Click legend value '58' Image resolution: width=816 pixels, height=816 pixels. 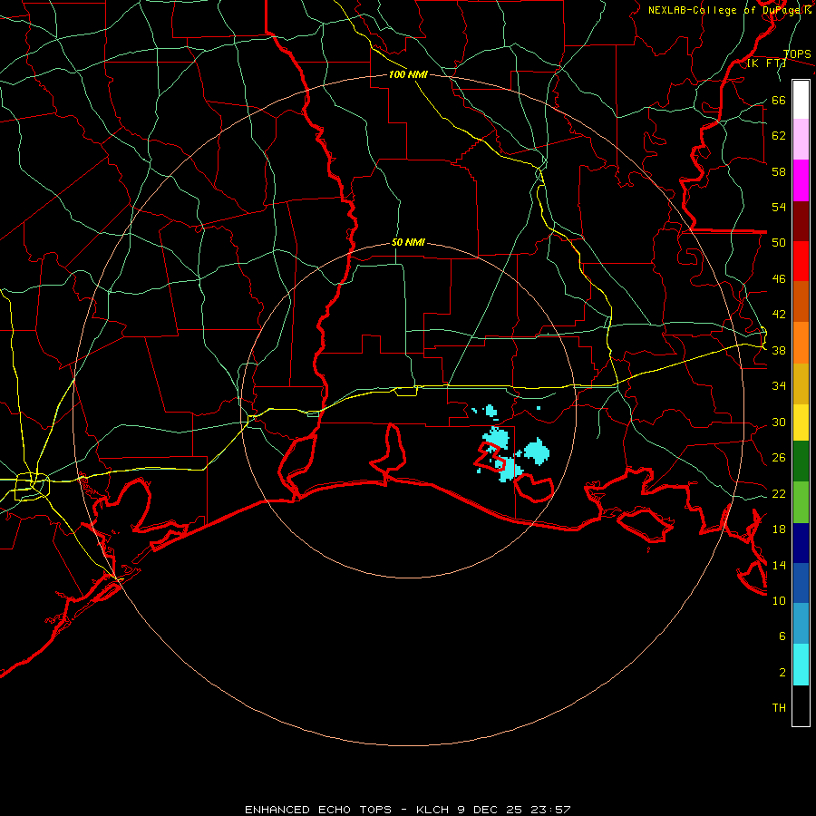(779, 171)
